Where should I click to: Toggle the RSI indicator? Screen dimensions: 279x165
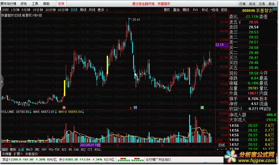(x=64, y=149)
